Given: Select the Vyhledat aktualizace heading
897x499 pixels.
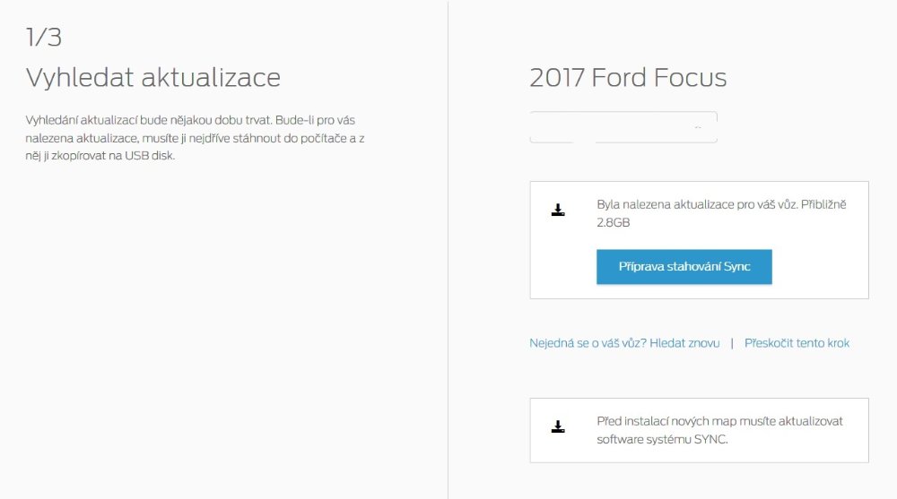Looking at the screenshot, I should pos(152,78).
